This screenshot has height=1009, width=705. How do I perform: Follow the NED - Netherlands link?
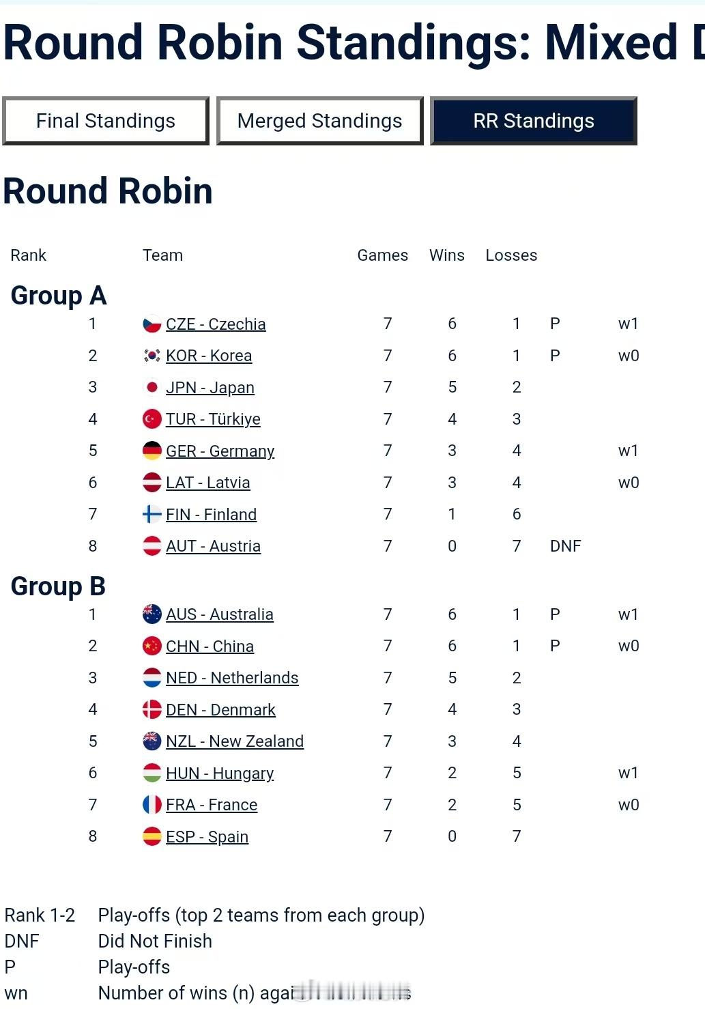pos(232,678)
